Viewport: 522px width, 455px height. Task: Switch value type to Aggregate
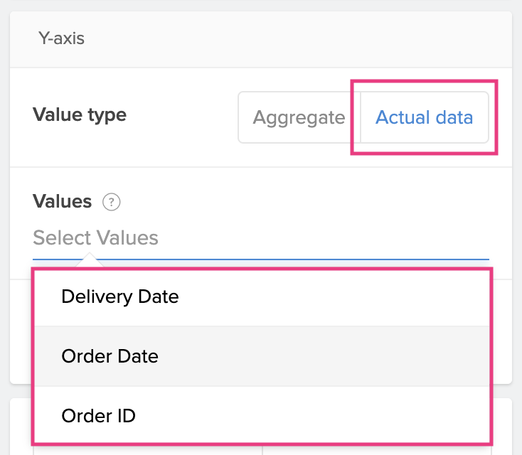[299, 117]
